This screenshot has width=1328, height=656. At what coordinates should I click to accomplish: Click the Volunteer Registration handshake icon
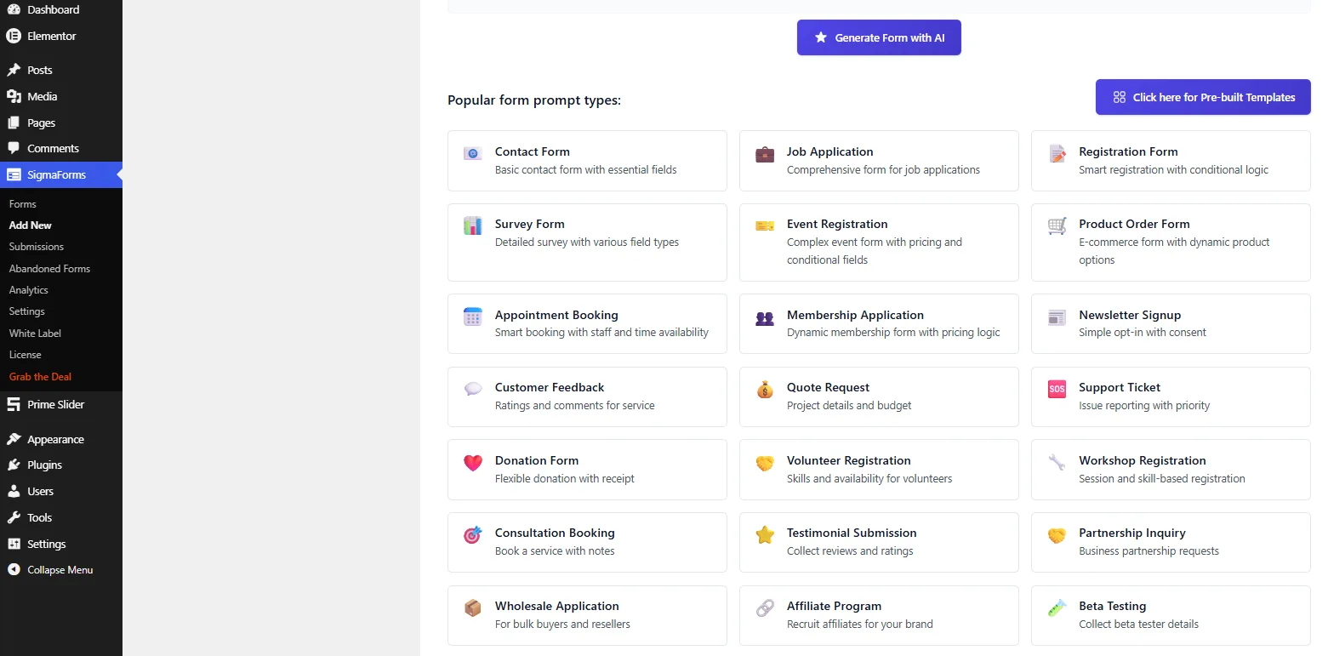click(x=765, y=463)
